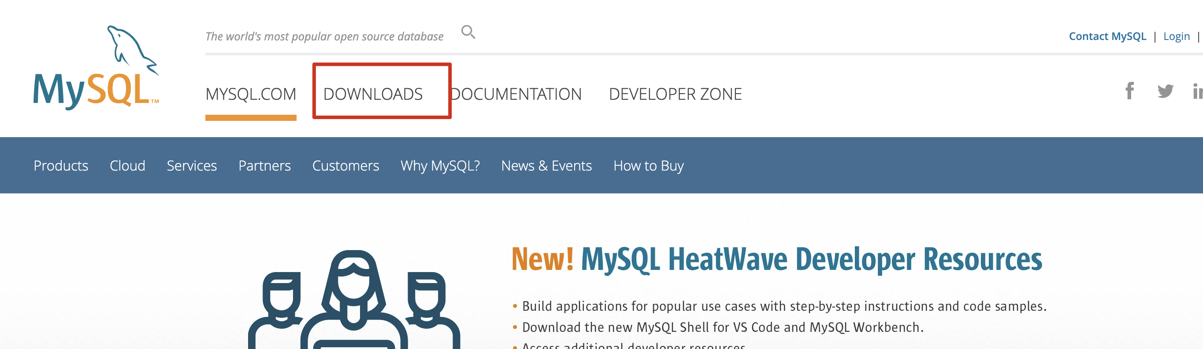
Task: Switch to the DEVELOPER ZONE tab
Action: pyautogui.click(x=675, y=94)
